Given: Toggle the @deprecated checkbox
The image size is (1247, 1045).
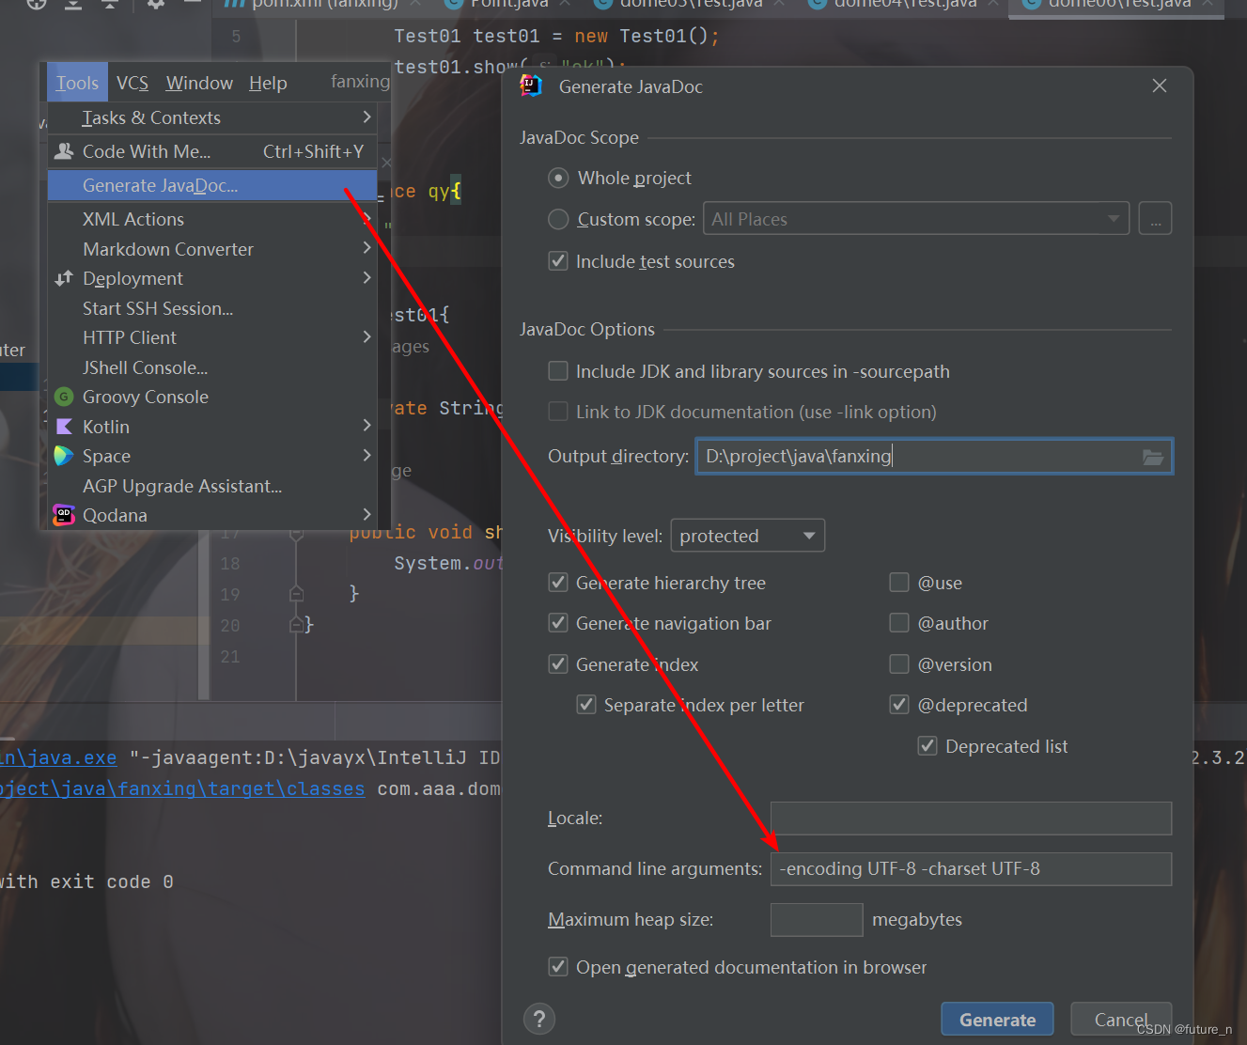Looking at the screenshot, I should (899, 705).
